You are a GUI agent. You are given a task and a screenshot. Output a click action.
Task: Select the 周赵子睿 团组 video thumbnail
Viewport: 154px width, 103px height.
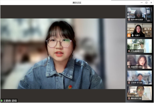(x=140, y=62)
